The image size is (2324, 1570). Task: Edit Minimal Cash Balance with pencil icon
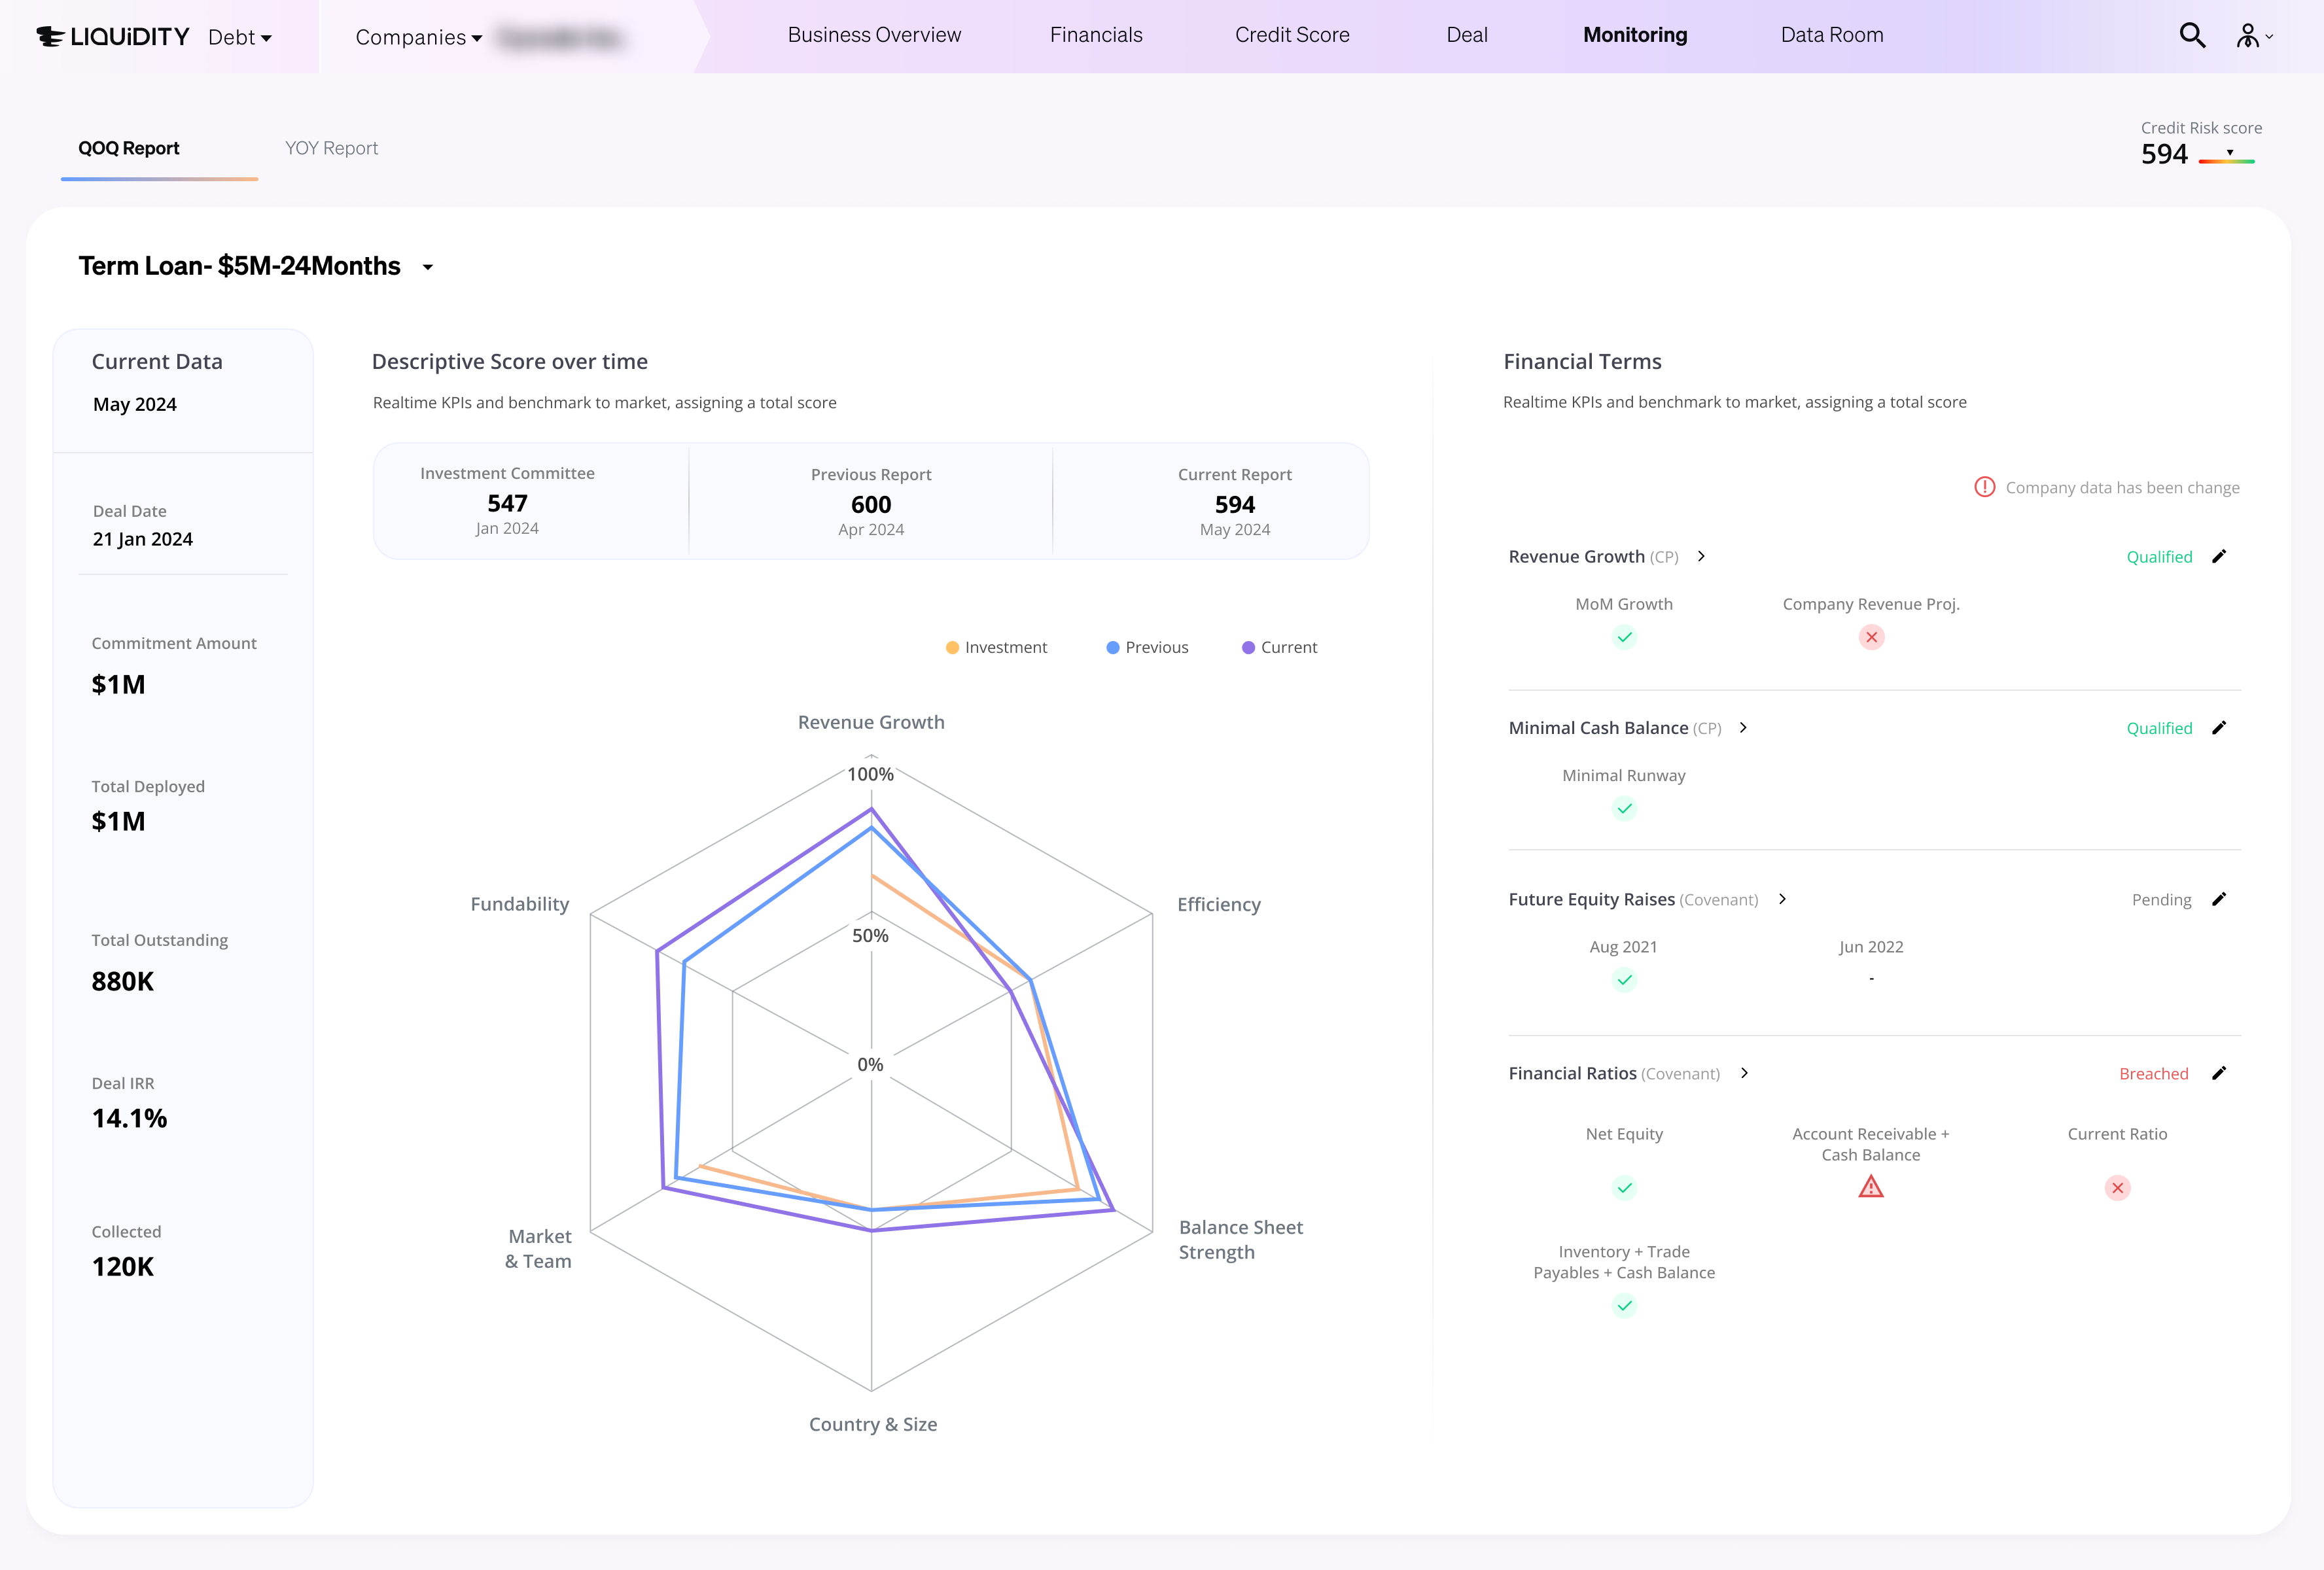click(x=2219, y=728)
